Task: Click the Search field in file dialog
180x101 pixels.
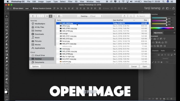Action: 142,16
